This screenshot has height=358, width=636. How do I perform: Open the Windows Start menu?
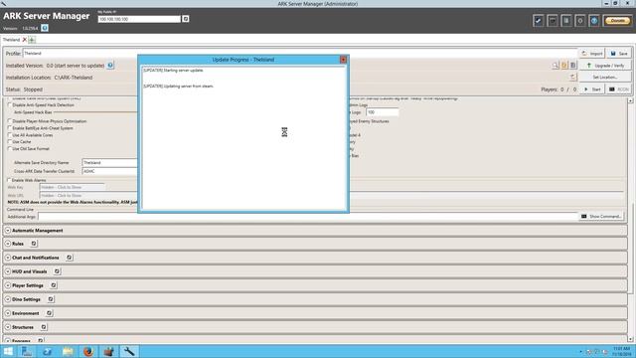point(8,351)
